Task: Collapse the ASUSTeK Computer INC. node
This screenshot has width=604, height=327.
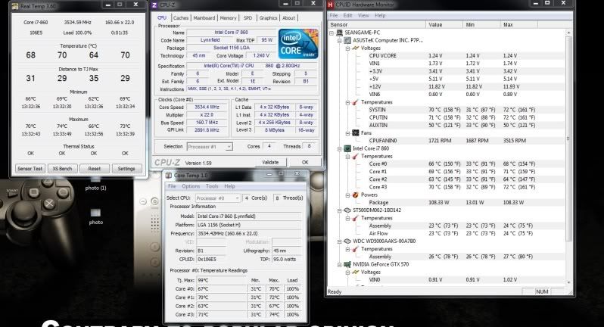Action: pyautogui.click(x=339, y=41)
